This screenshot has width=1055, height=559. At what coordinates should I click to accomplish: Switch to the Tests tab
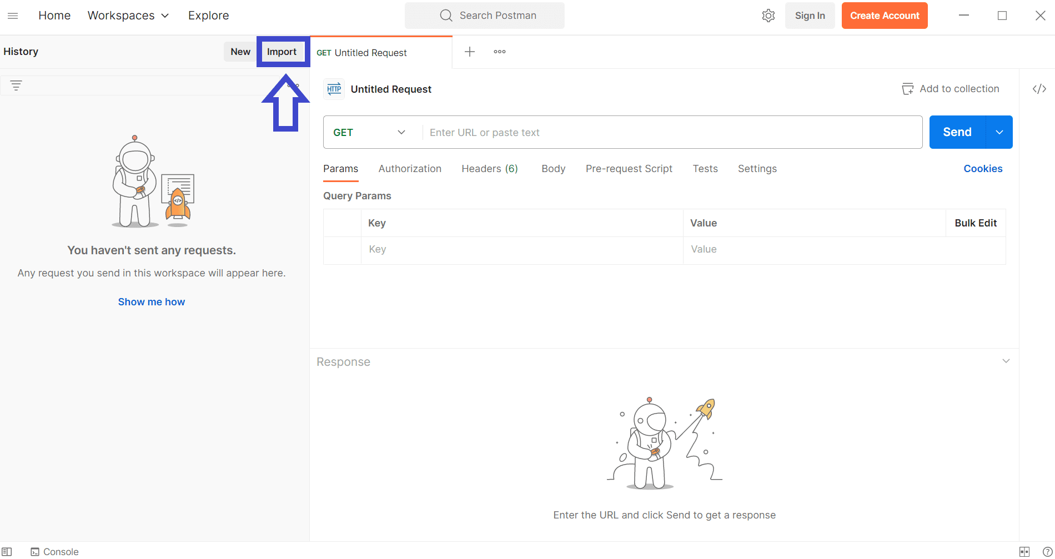(x=705, y=169)
